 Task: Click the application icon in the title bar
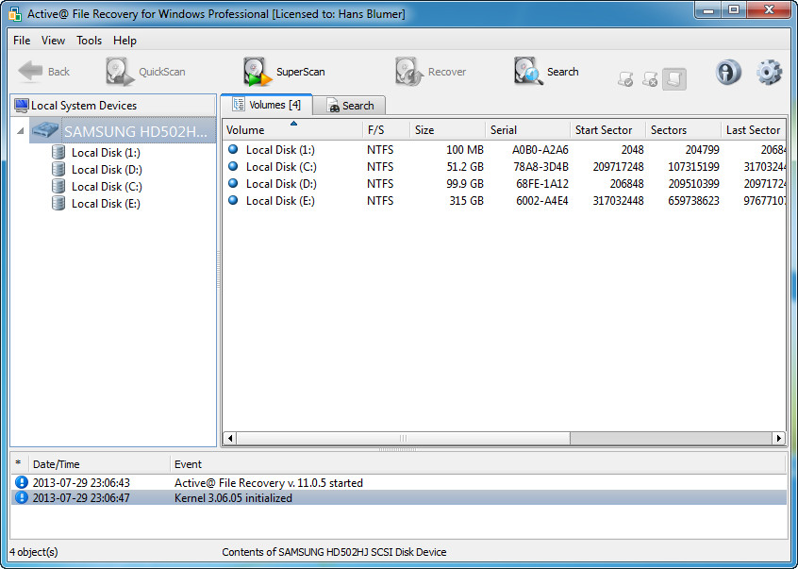pyautogui.click(x=15, y=14)
